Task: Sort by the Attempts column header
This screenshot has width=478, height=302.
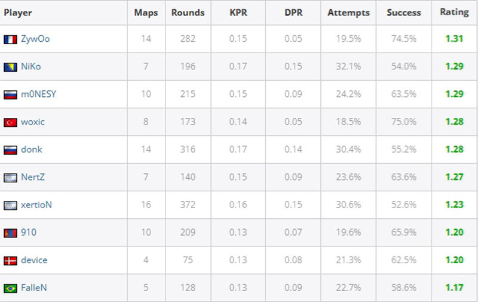Action: (x=348, y=13)
